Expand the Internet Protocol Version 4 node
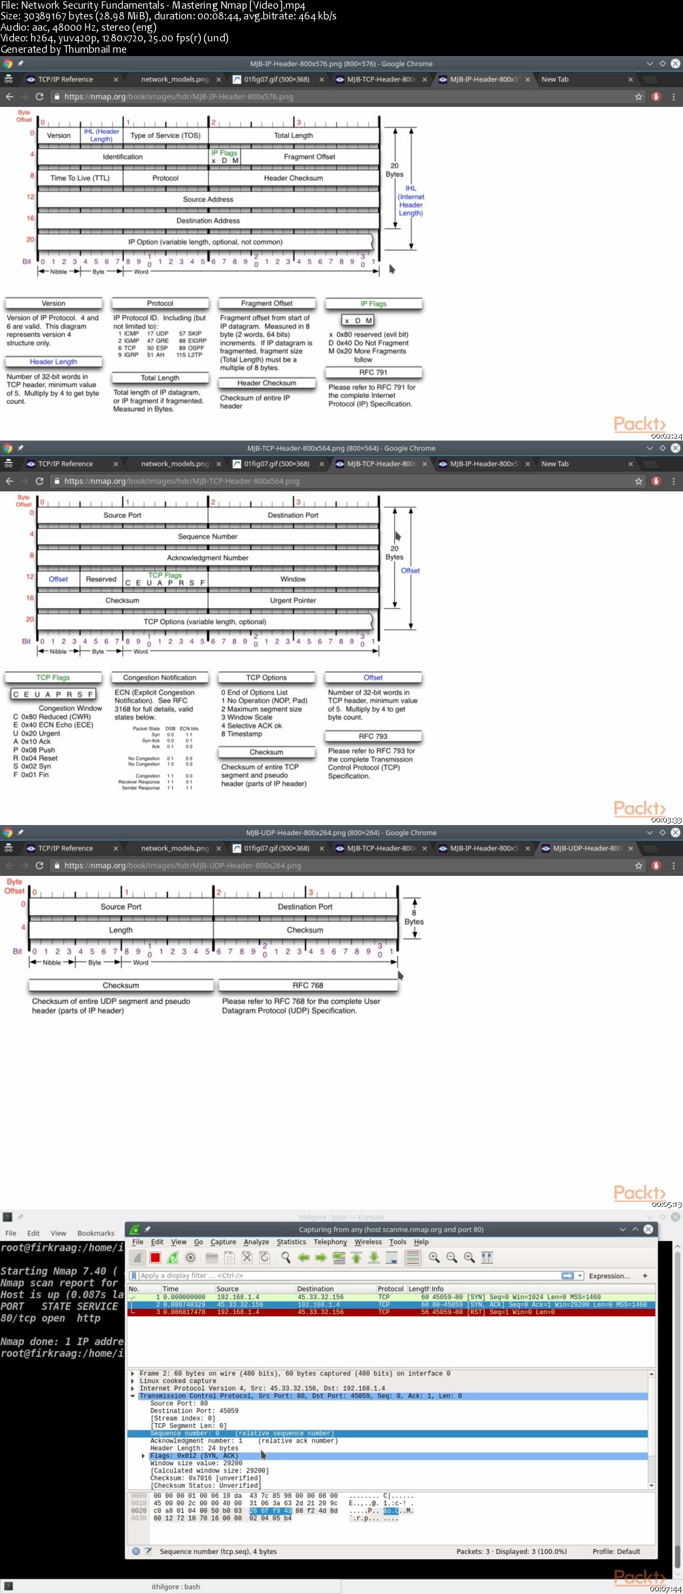Screen dimensions: 683x1594 click(133, 1388)
